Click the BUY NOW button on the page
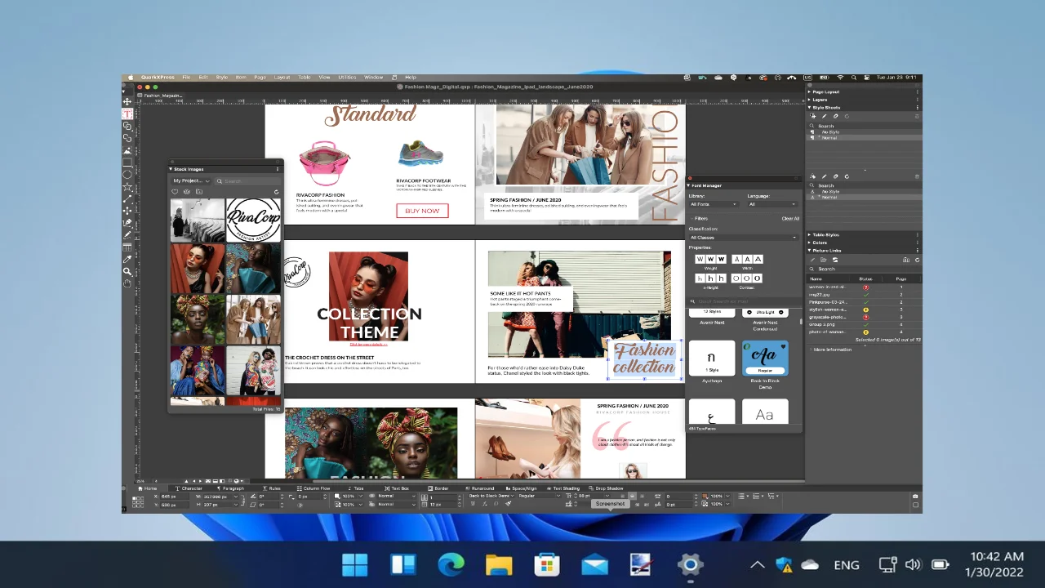The image size is (1045, 588). [x=422, y=211]
